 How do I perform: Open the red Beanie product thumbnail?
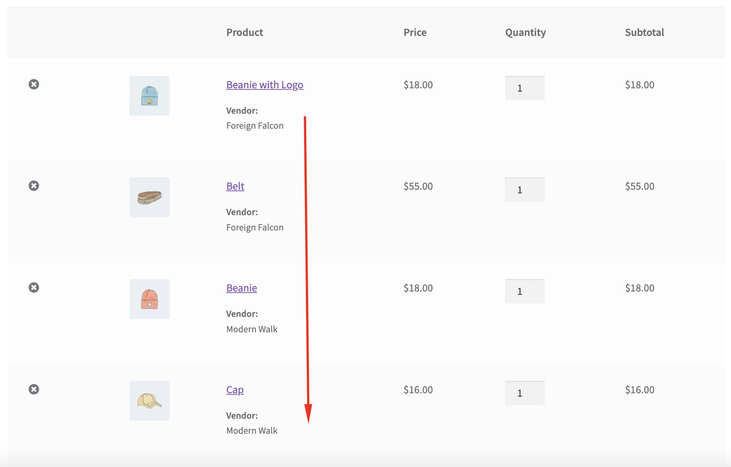point(149,299)
